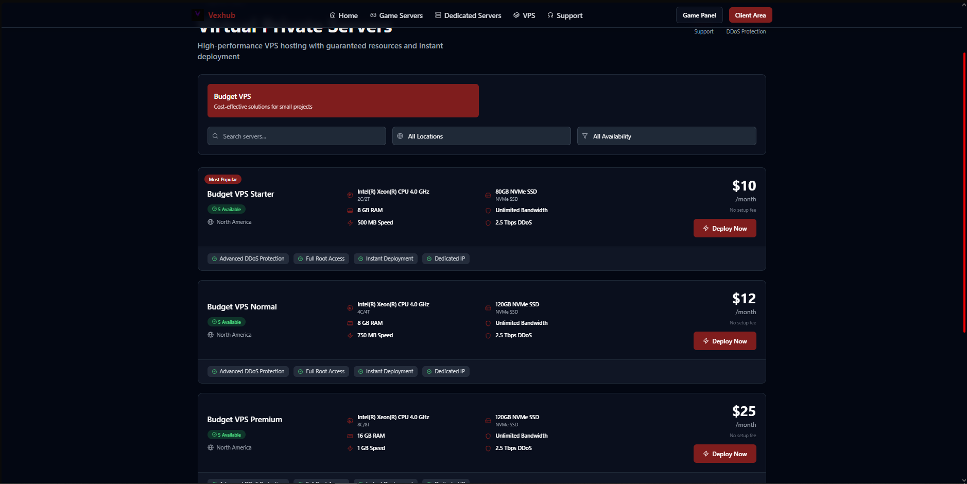Toggle the Advanced DDoS Protection badge
The width and height of the screenshot is (967, 484).
248,258
